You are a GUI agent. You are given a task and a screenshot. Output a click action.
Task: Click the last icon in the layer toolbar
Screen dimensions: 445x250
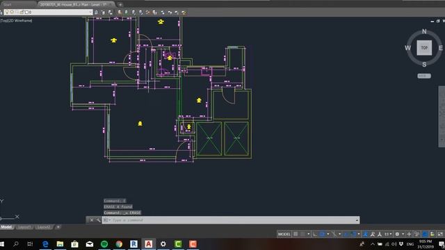(184, 12)
